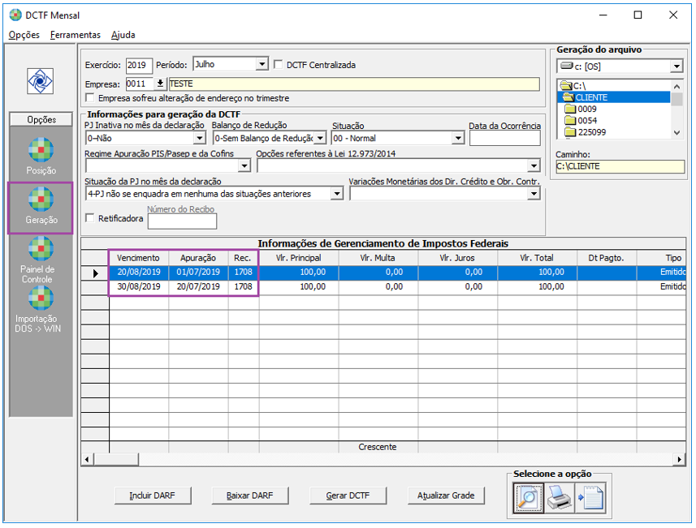Open Situação da PJ no mês dropdown
Screen dimensions: 696x528
click(x=337, y=194)
